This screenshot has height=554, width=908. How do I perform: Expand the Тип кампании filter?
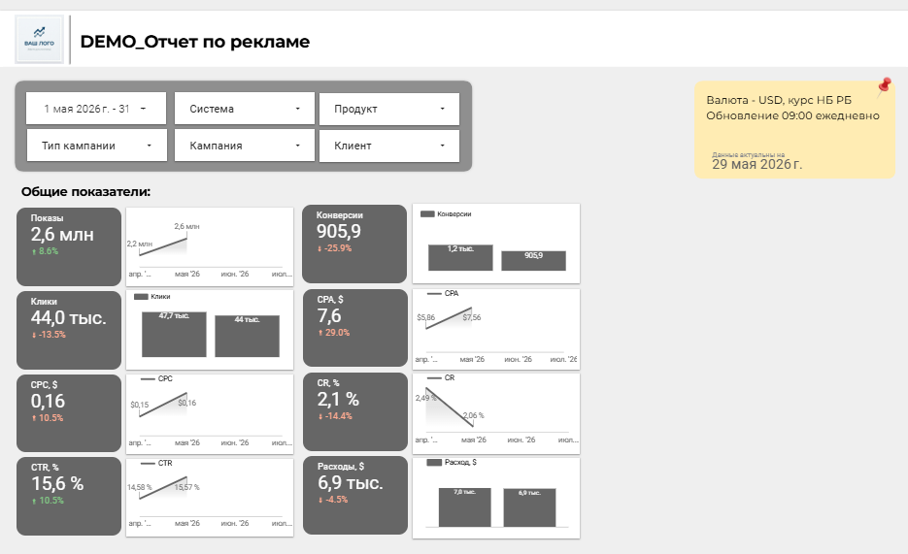(97, 146)
